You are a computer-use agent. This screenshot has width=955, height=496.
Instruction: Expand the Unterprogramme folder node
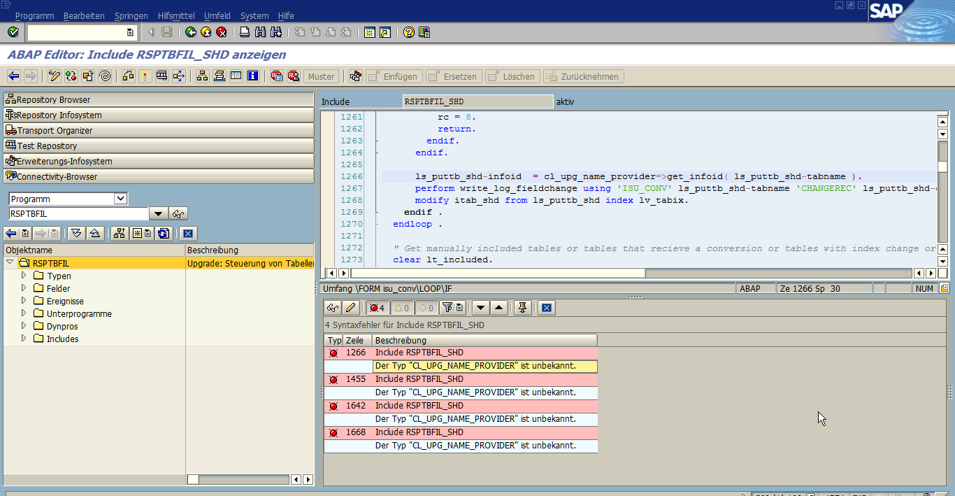pyautogui.click(x=24, y=313)
